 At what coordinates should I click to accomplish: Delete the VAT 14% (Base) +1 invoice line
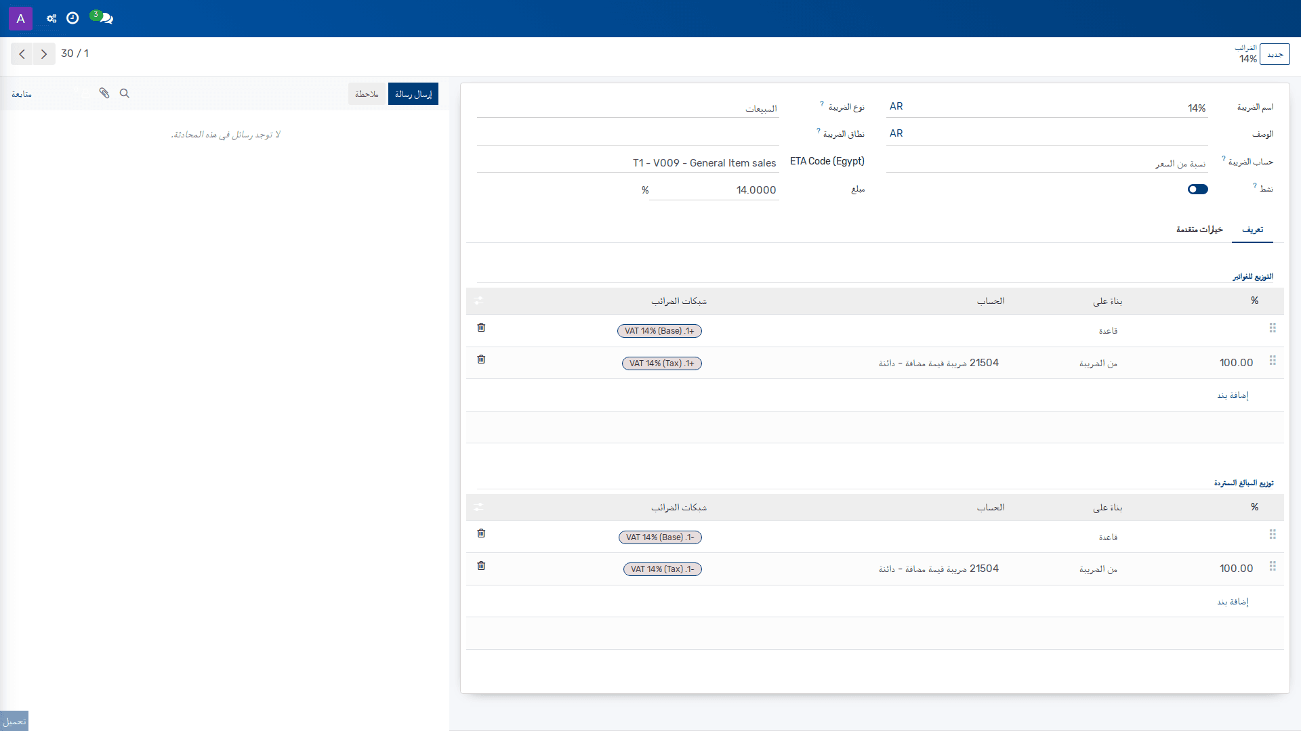pyautogui.click(x=481, y=328)
